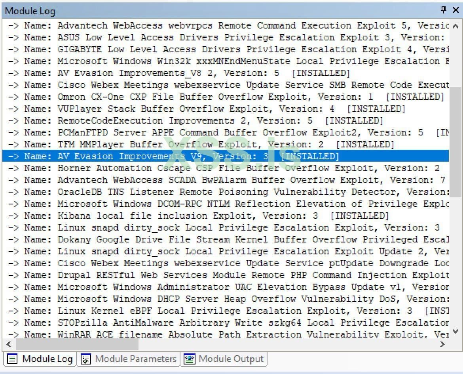This screenshot has height=374, width=463.
Task: Select the Kibana local file inclusion row
Action: (226, 216)
